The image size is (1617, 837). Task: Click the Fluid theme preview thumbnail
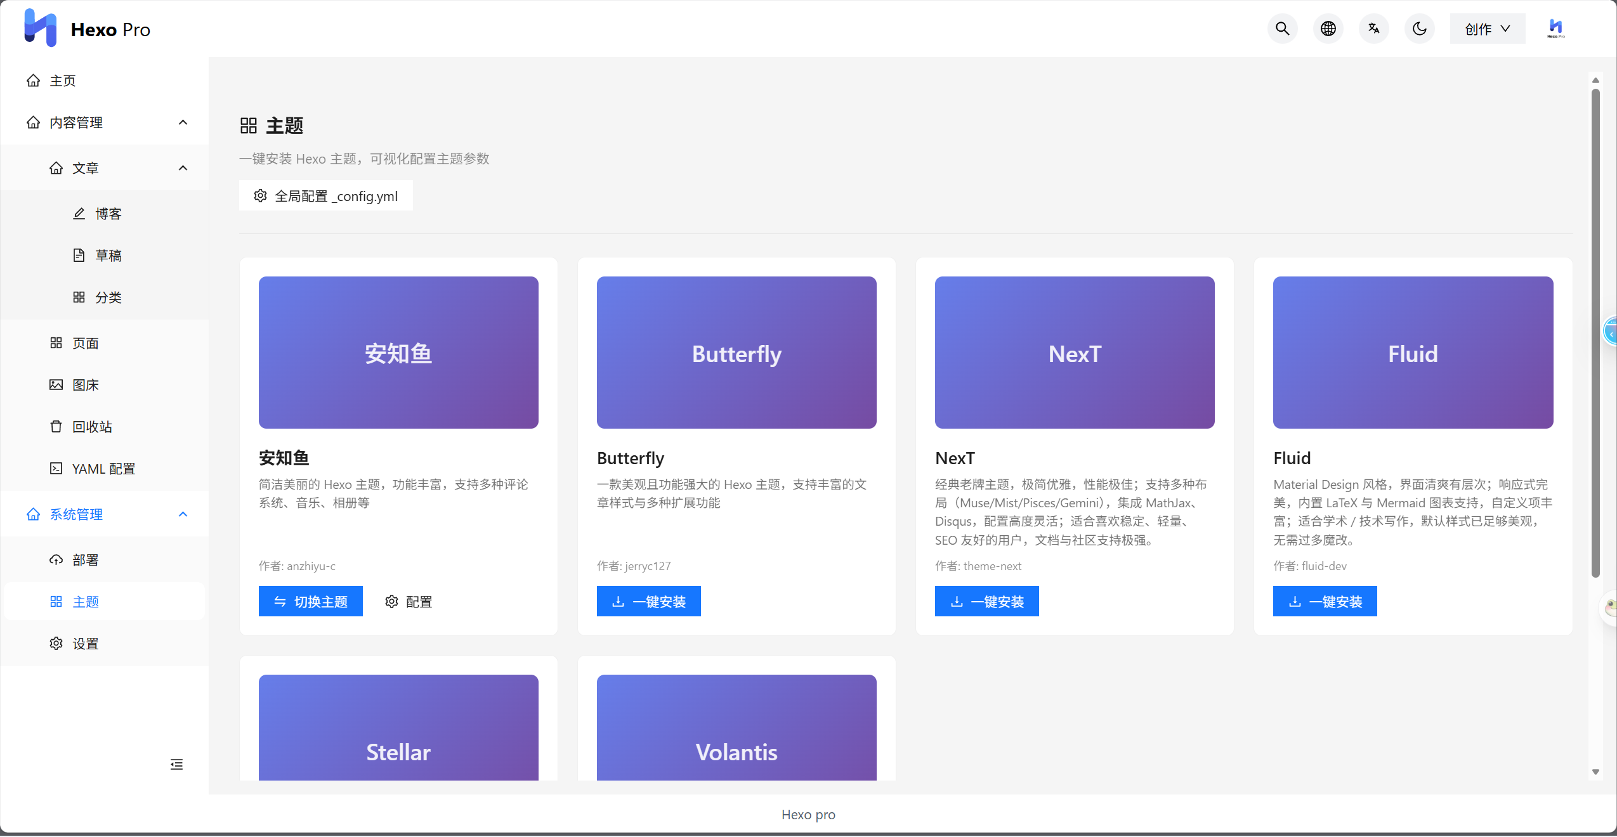1413,353
